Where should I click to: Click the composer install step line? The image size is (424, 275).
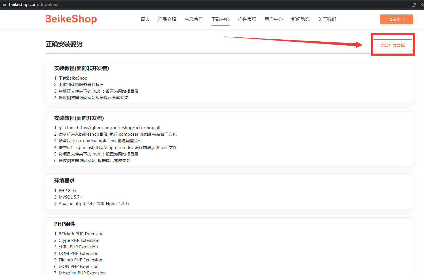point(115,134)
